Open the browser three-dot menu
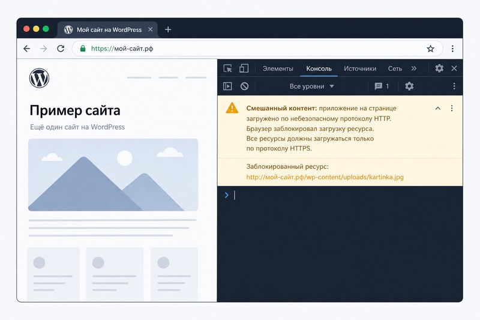480x320 pixels. pos(452,49)
